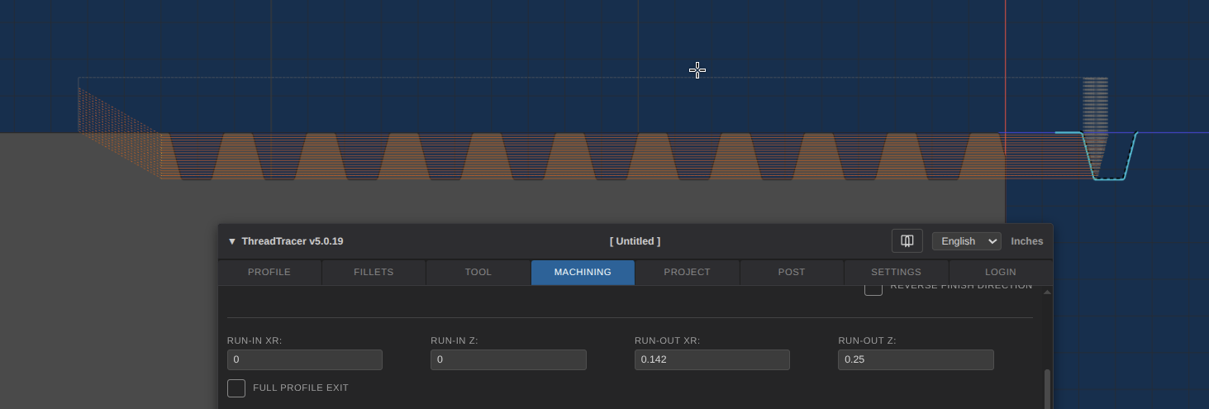Image resolution: width=1209 pixels, height=409 pixels.
Task: Focus the Run-In Z input field
Action: click(x=508, y=359)
